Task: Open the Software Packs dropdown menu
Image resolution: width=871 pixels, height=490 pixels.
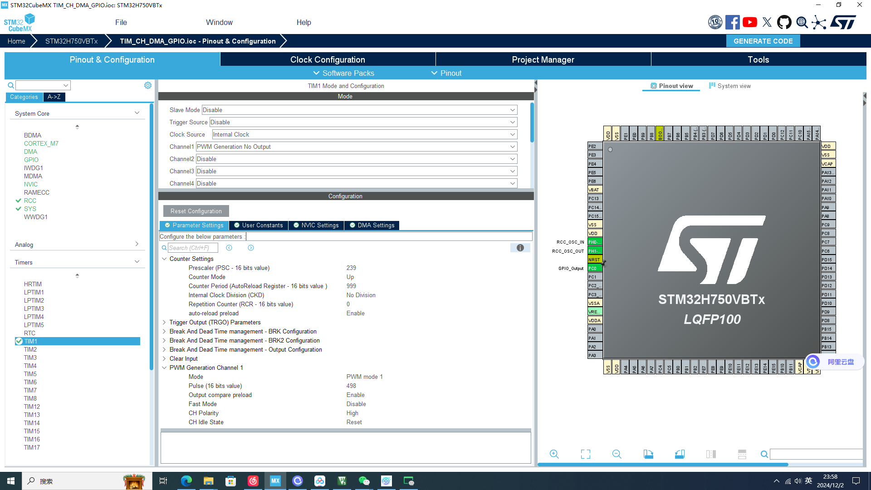Action: pos(343,73)
